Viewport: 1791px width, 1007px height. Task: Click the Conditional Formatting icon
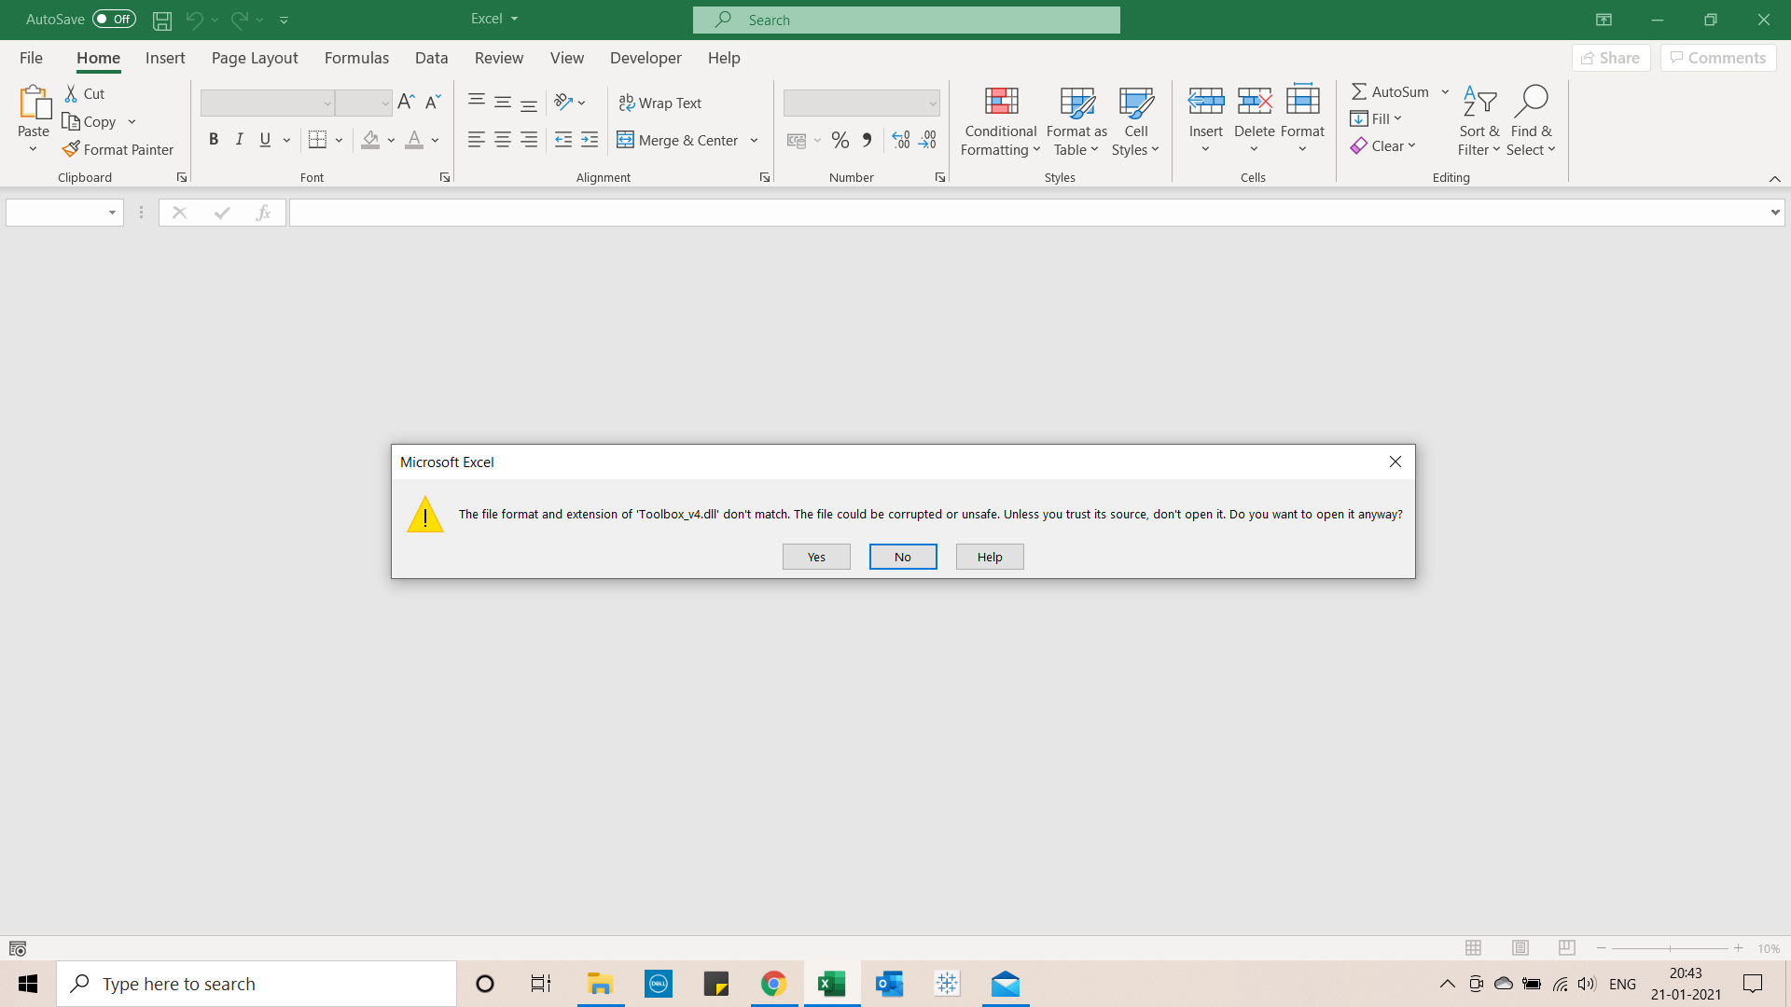tap(1001, 101)
